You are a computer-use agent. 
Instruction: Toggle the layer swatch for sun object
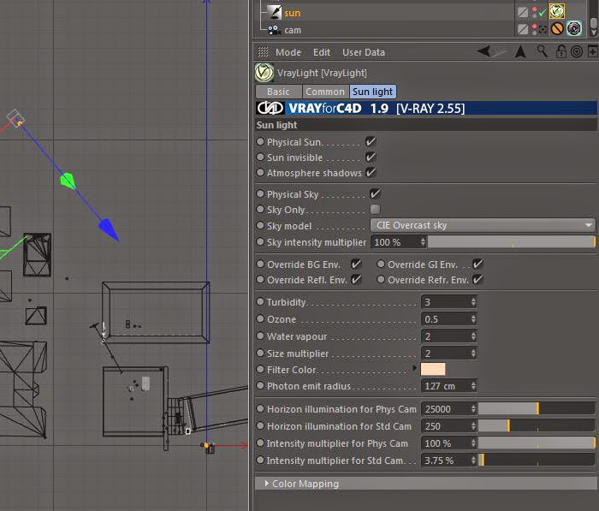tap(523, 12)
